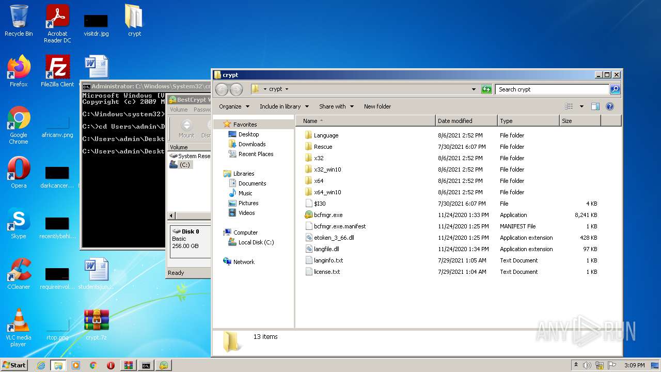Sort by Size column header
This screenshot has width=661, height=372.
(x=580, y=121)
